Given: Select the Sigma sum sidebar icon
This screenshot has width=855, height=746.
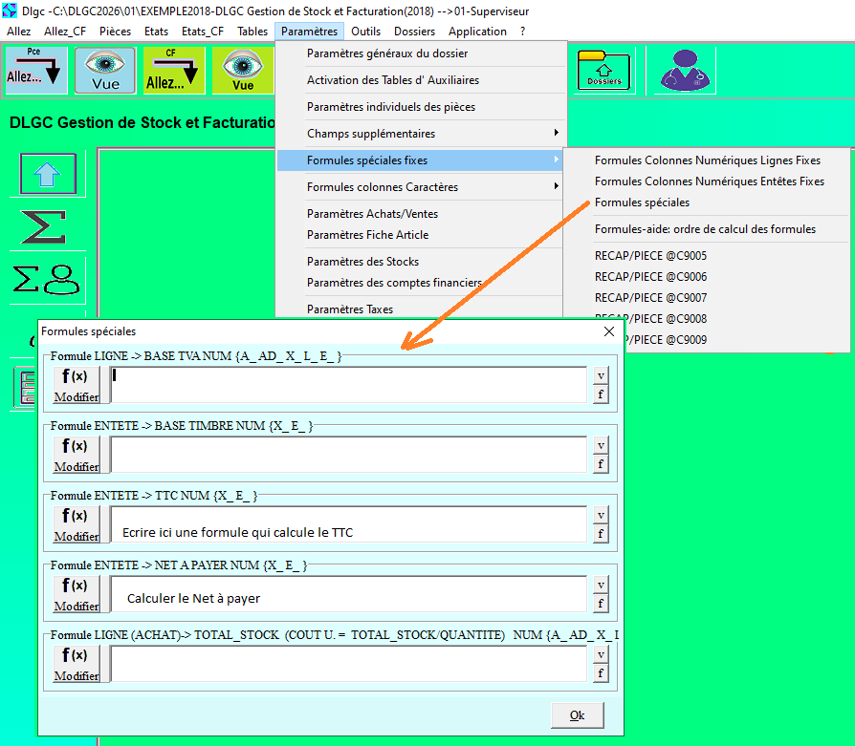Looking at the screenshot, I should click(x=44, y=227).
